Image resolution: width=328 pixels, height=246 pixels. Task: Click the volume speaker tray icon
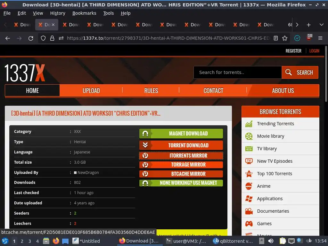pyautogui.click(x=271, y=241)
